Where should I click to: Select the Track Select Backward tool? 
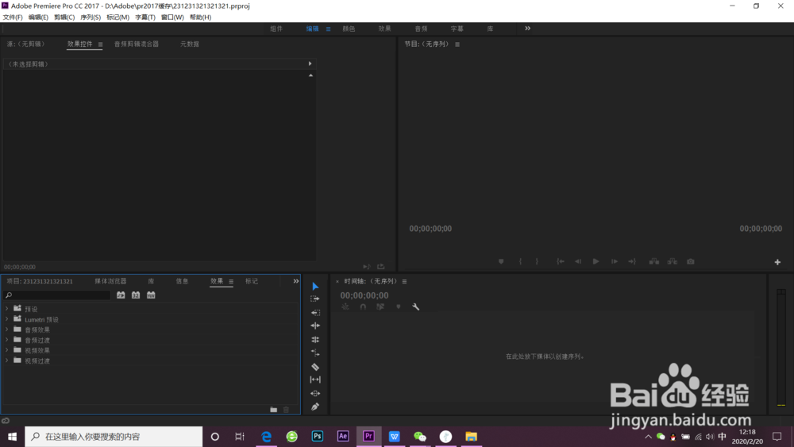(x=315, y=313)
